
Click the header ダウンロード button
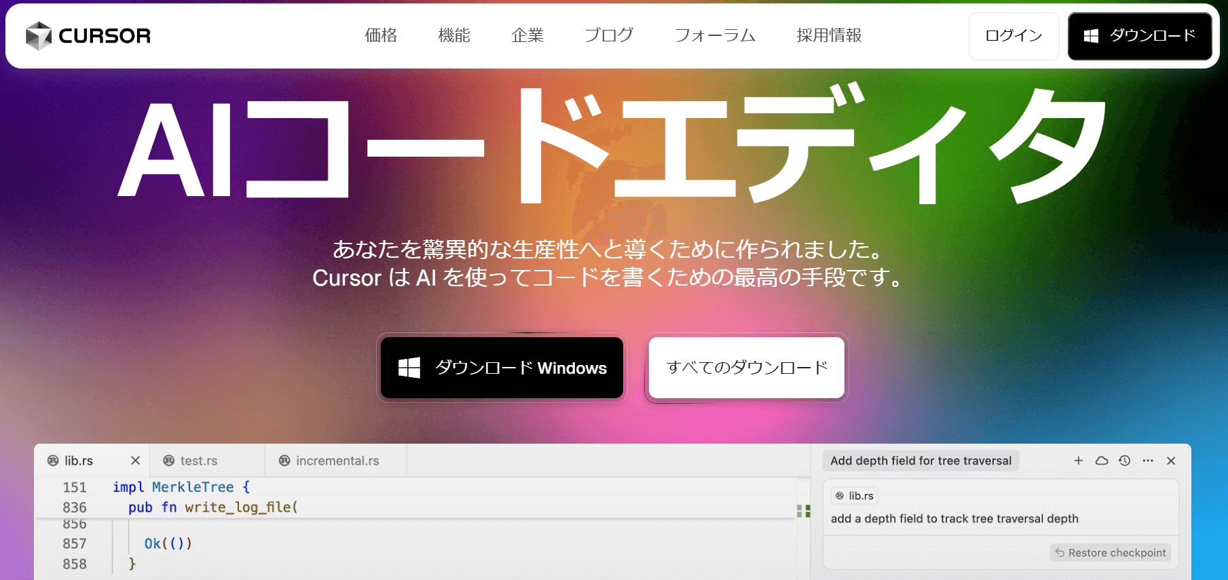point(1140,36)
